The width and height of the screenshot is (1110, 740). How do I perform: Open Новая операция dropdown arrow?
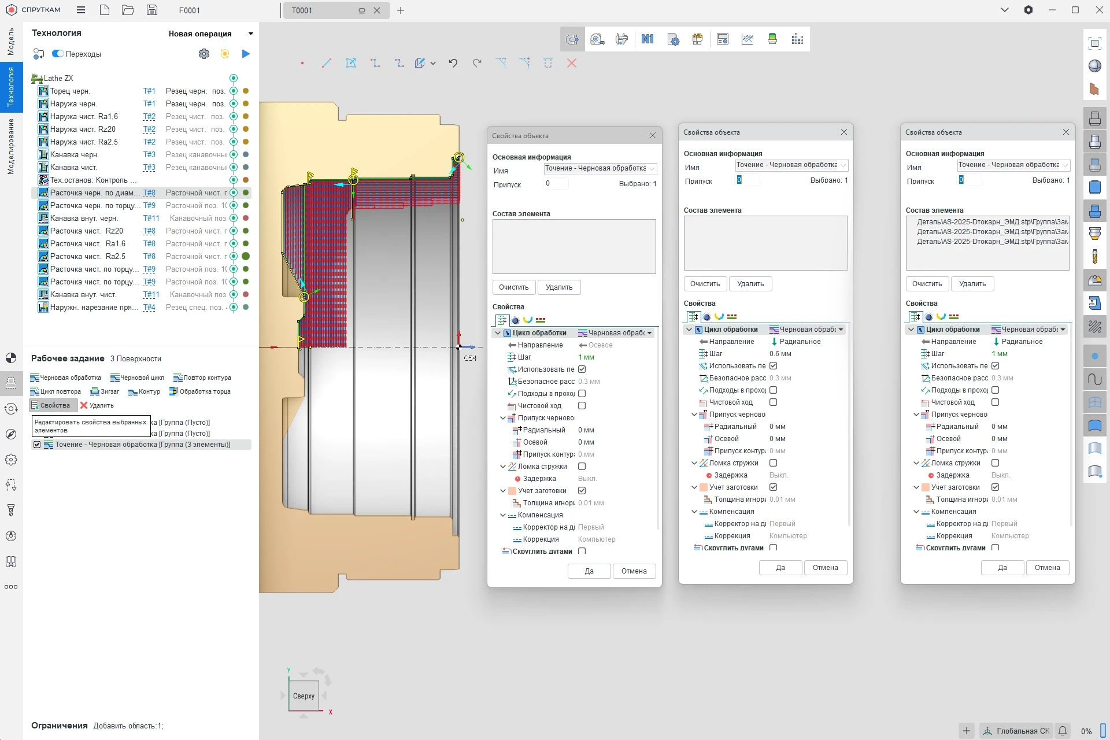(x=250, y=34)
